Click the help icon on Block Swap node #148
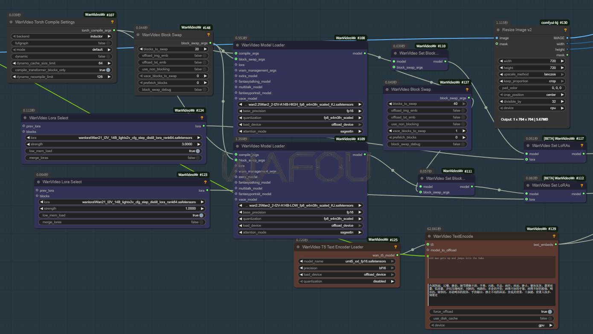593x334 pixels. point(209,35)
